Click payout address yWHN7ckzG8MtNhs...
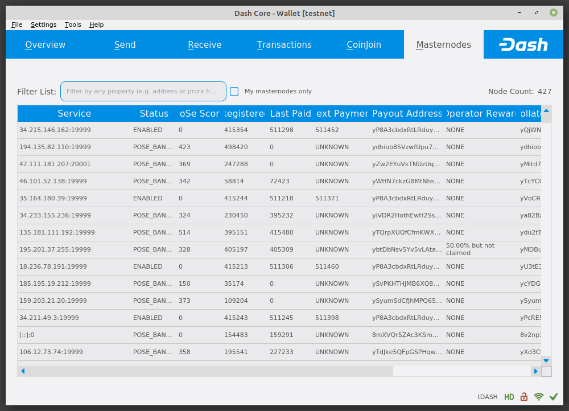This screenshot has height=411, width=569. 406,181
